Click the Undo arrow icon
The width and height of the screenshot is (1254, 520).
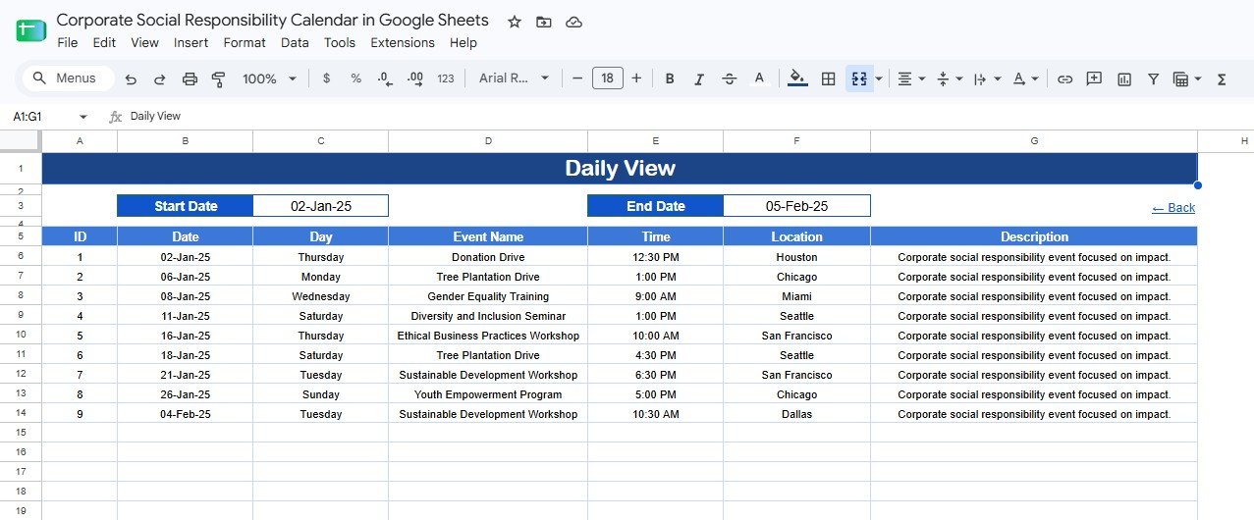tap(131, 78)
